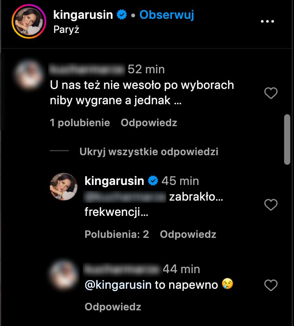This screenshot has width=294, height=326.
Task: Reply to the first comment via Odpowiedz
Action: pos(149,123)
